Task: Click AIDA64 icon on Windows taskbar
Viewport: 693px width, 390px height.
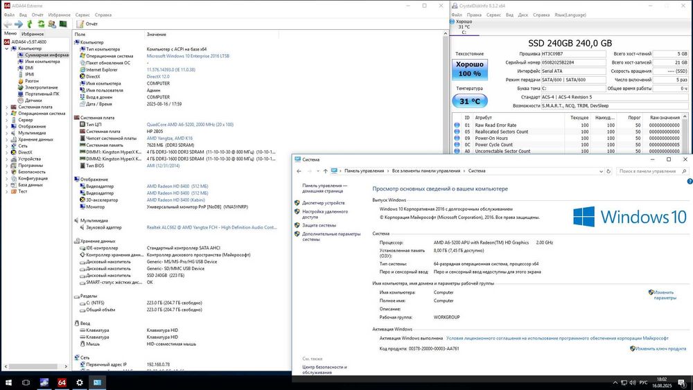Action: click(62, 382)
